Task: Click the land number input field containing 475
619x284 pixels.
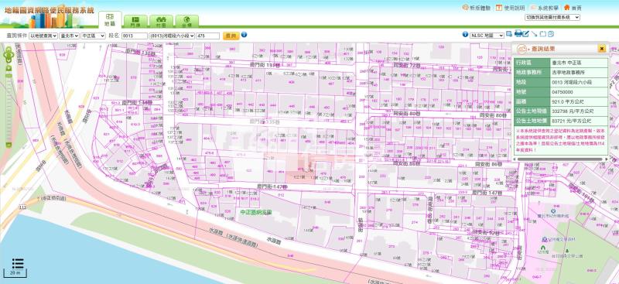Action: click(207, 36)
